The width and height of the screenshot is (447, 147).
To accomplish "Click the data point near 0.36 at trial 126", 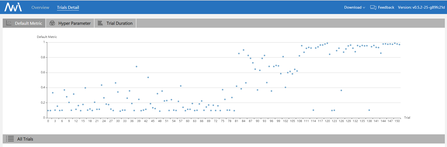I will pos(341,90).
